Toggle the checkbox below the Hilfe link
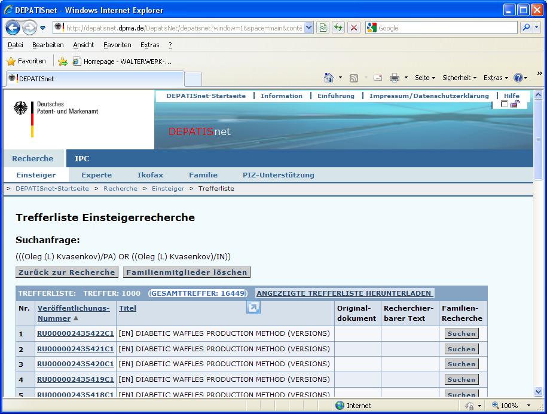Viewport: 547px width, 414px height. [504, 104]
